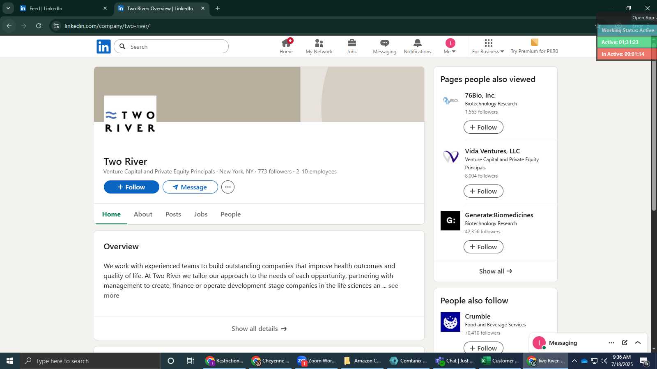Click Generate:Biomedicines logo thumbnail
Viewport: 657px width, 369px height.
click(x=450, y=221)
